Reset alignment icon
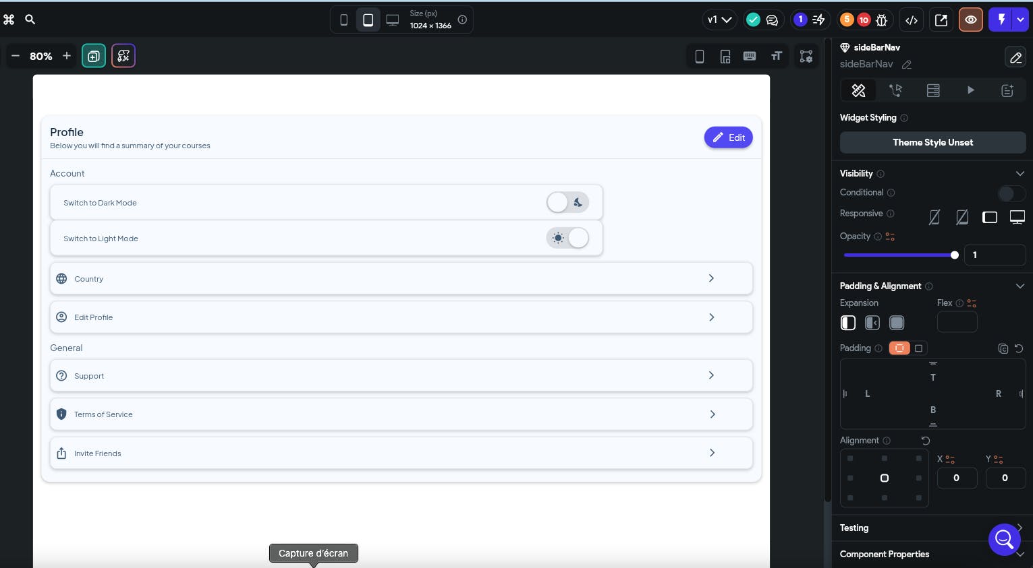Image resolution: width=1033 pixels, height=568 pixels. click(926, 441)
